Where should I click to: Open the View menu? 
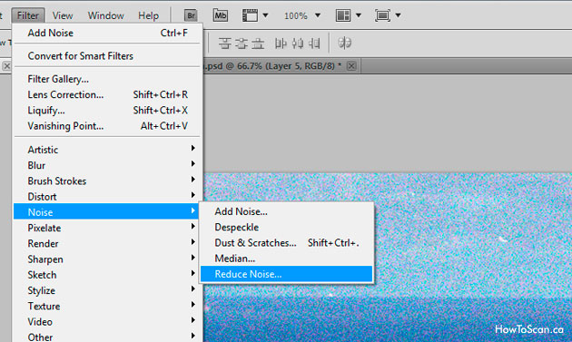point(63,15)
